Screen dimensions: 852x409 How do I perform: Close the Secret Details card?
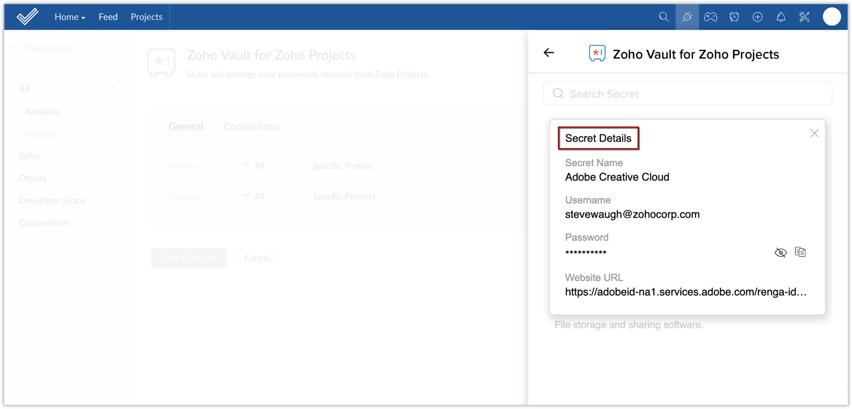click(815, 133)
